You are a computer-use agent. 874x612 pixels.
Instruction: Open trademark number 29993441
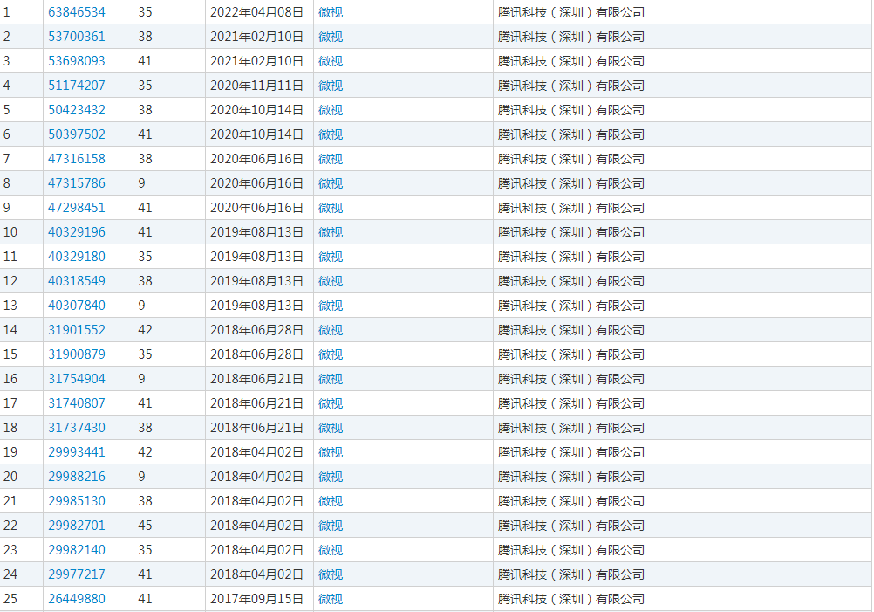(77, 452)
